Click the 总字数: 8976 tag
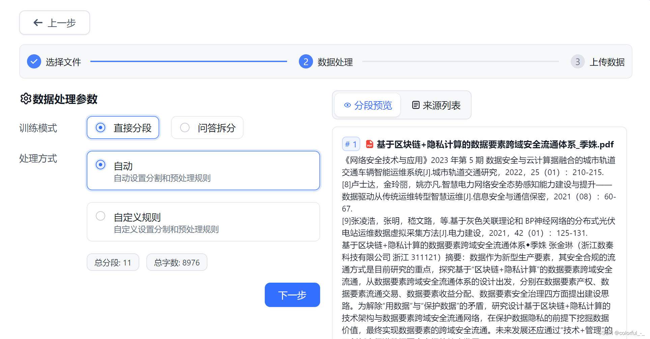Screen dimensions: 650x339 pos(177,262)
